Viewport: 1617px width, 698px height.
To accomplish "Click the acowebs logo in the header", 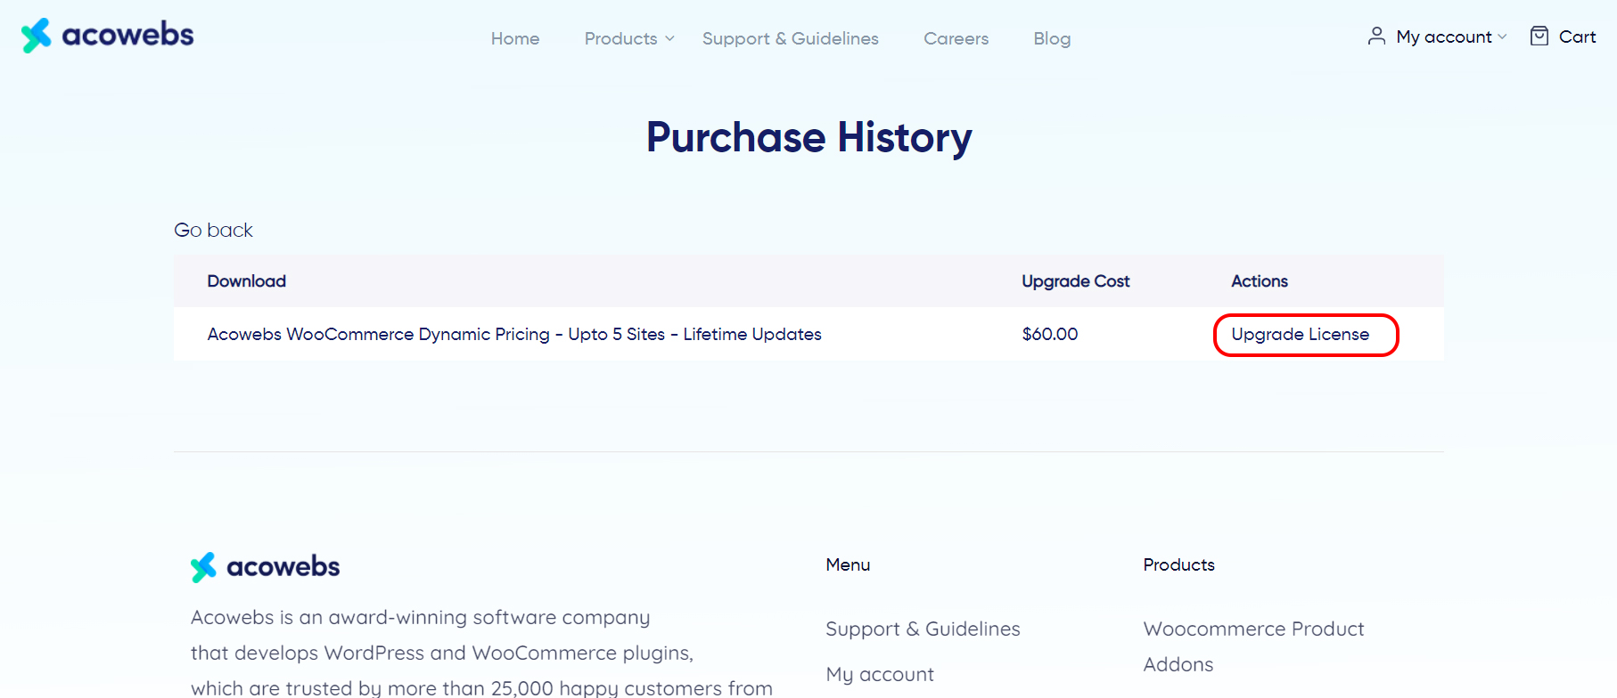I will (107, 36).
